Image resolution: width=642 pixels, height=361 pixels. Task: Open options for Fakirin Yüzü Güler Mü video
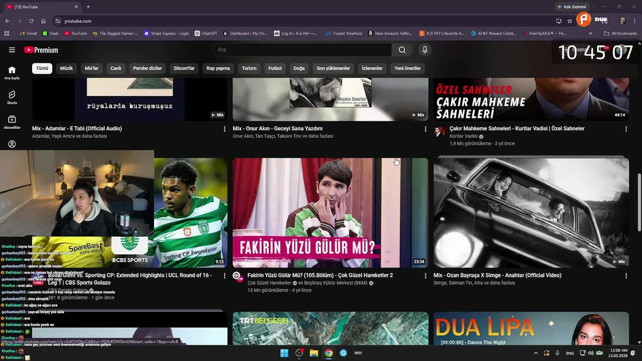(x=425, y=276)
